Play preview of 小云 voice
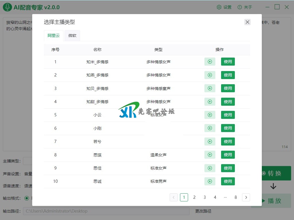 pyautogui.click(x=210, y=115)
